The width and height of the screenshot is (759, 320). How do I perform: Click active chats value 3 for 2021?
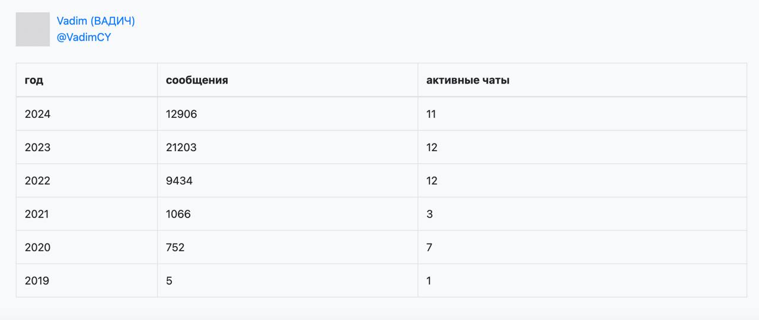[430, 214]
